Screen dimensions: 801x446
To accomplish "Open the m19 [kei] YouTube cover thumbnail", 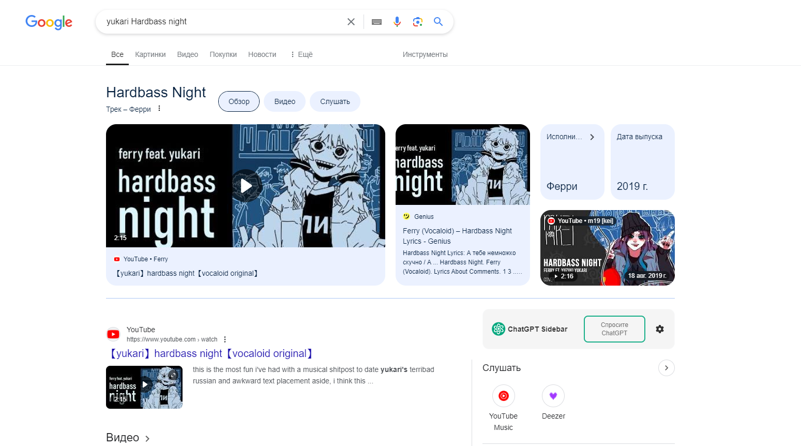I will 608,248.
